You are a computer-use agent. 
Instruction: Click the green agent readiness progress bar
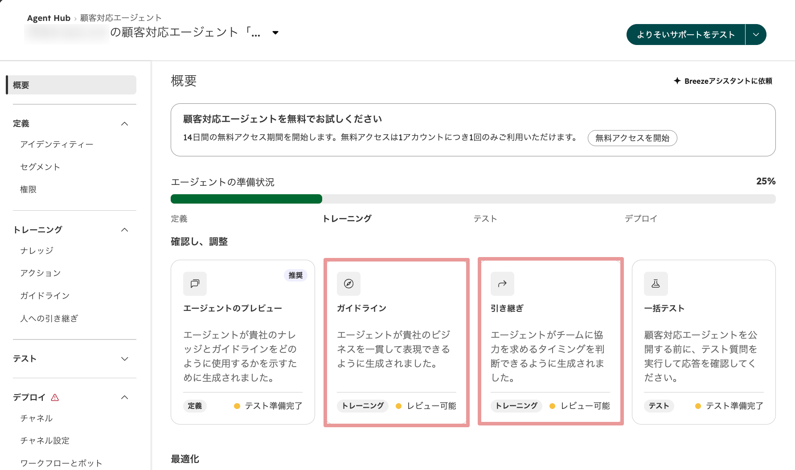(246, 199)
